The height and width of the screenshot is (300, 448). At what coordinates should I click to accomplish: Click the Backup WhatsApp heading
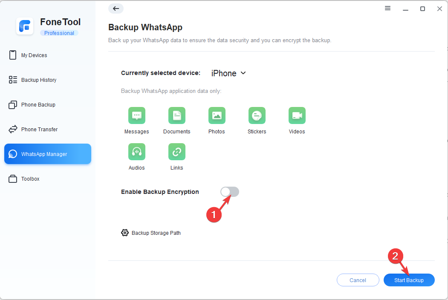[x=145, y=27]
